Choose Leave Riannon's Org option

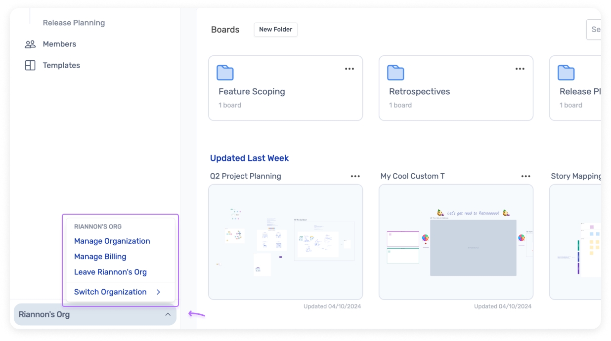click(110, 272)
